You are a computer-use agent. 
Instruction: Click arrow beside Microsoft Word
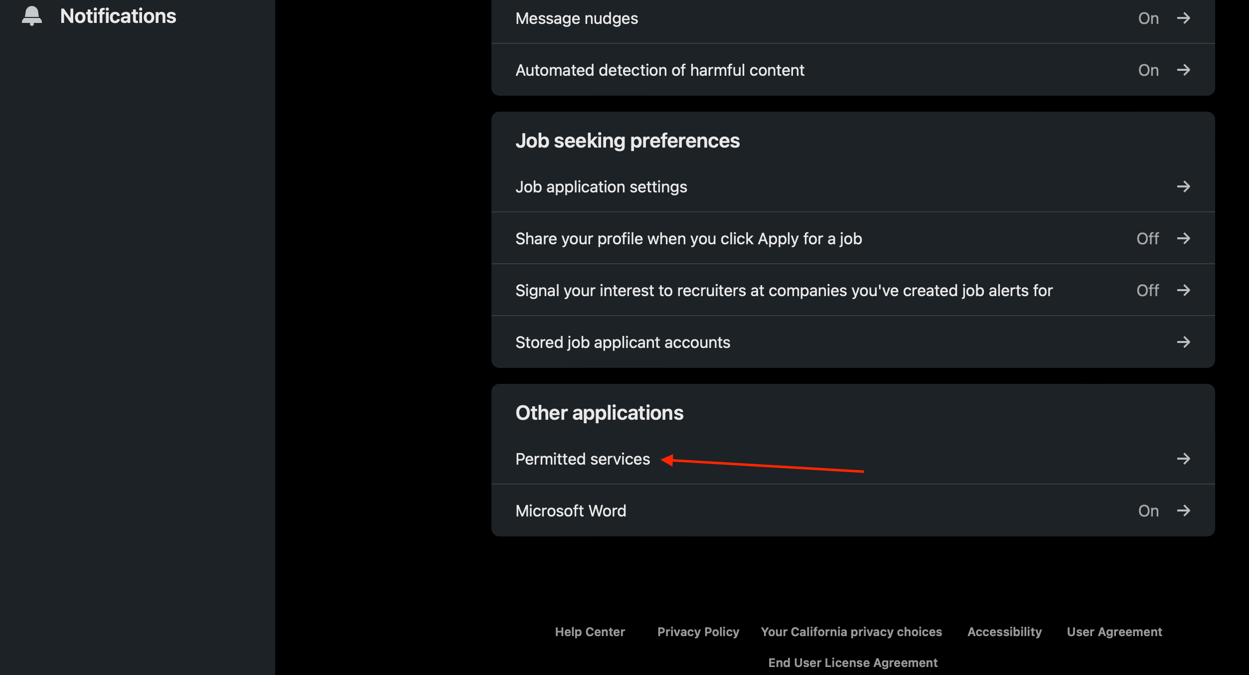pos(1184,511)
